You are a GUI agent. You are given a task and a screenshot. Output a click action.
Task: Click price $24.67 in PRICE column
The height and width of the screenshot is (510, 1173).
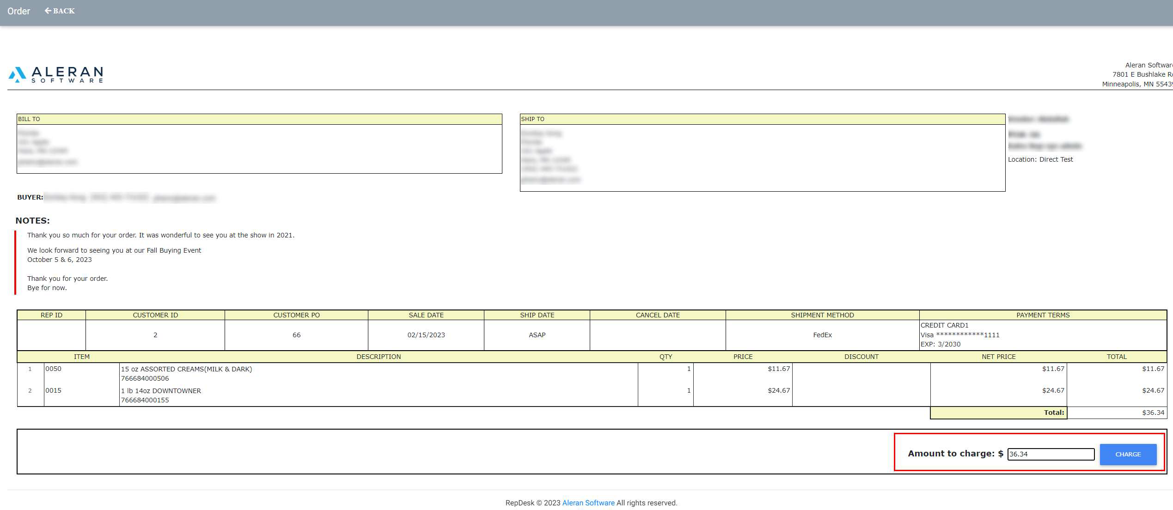pos(779,390)
